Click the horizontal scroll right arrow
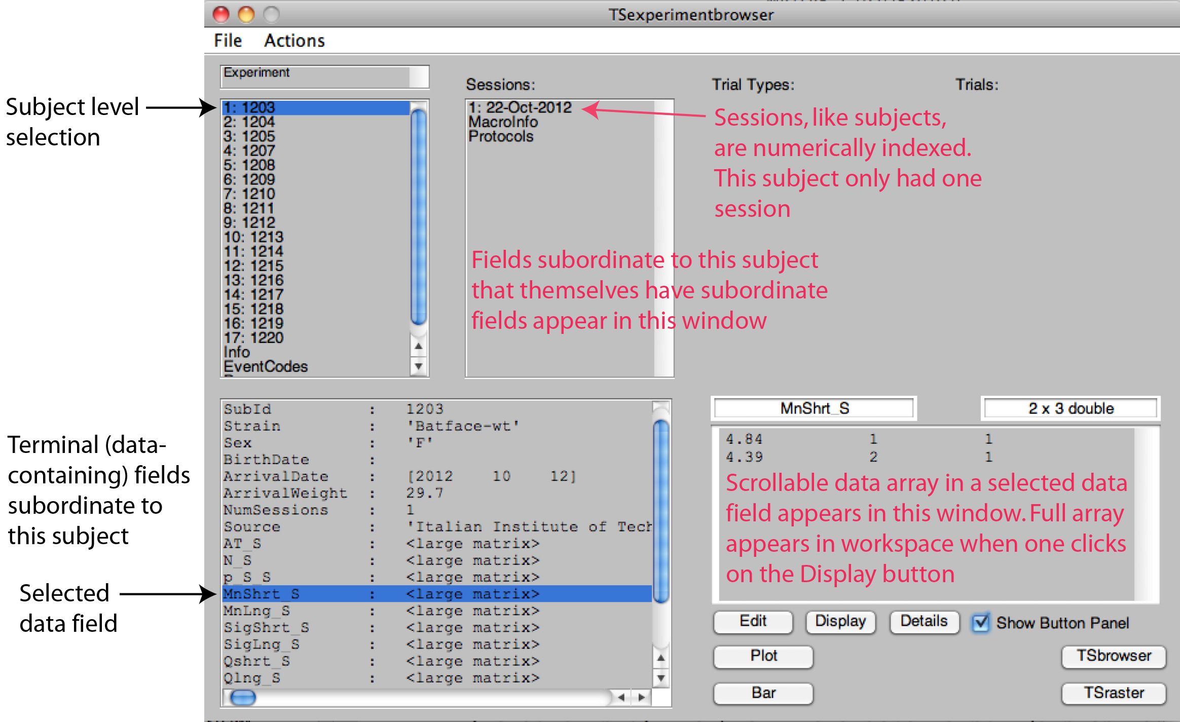 click(x=641, y=697)
